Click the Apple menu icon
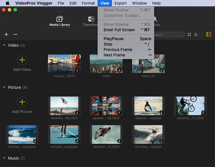Viewport: 215px width, 167px height. click(x=7, y=3)
